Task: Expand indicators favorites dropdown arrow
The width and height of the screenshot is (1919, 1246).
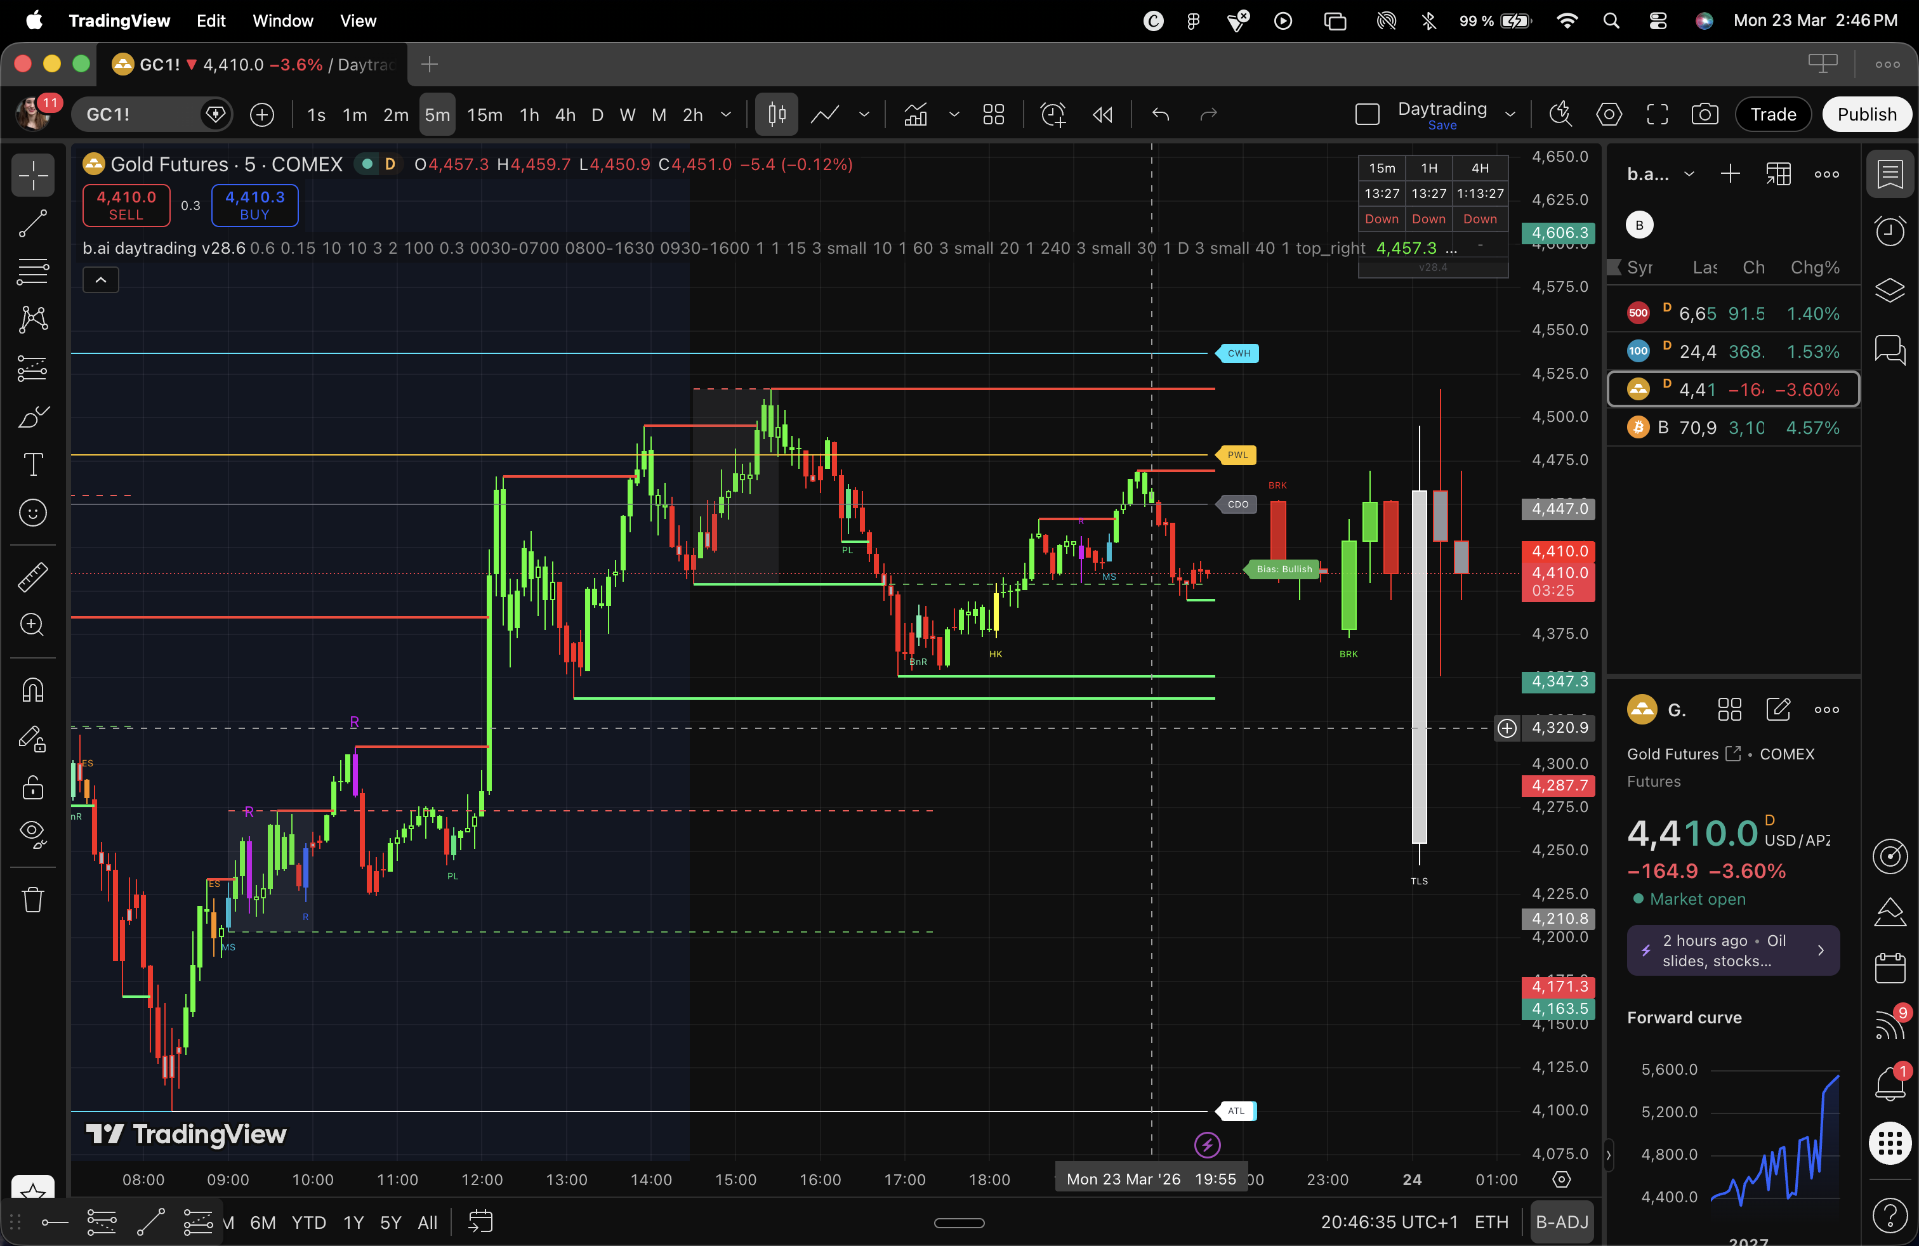Action: pos(954,114)
